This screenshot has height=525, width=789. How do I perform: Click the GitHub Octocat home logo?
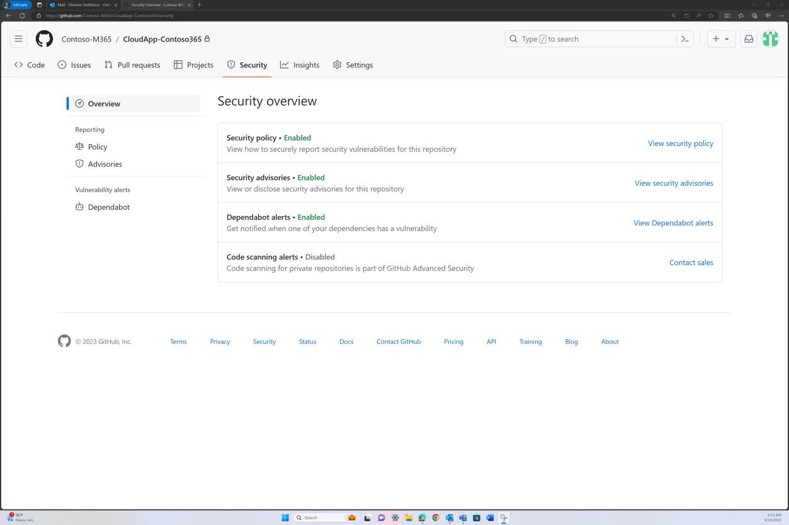[44, 38]
